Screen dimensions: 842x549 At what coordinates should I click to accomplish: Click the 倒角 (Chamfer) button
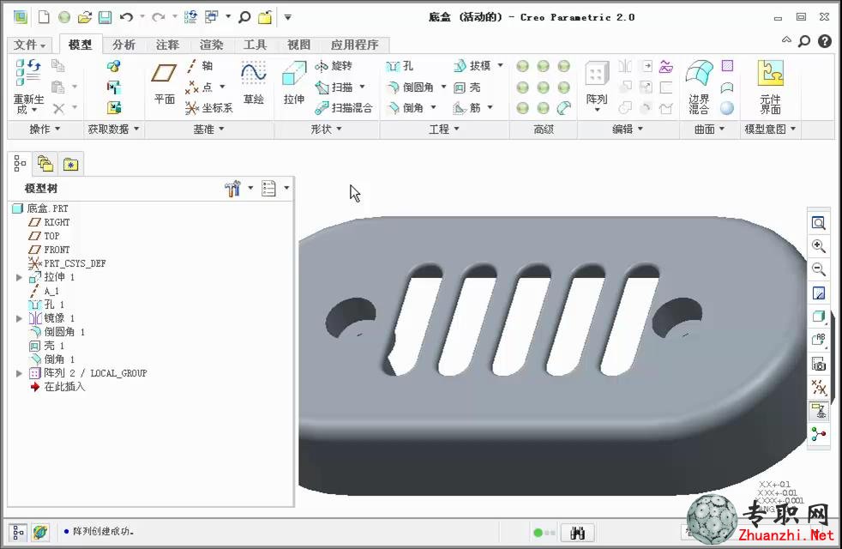tap(406, 108)
